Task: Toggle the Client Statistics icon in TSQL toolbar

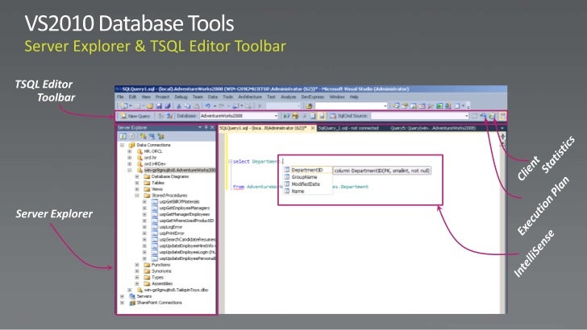Action: [492, 116]
